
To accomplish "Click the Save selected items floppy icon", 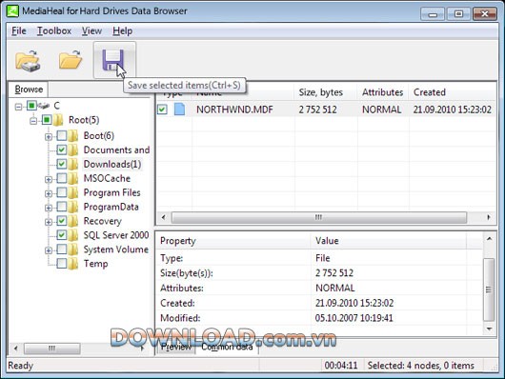I will [x=113, y=60].
